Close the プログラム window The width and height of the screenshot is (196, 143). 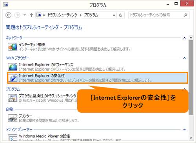coord(187,4)
